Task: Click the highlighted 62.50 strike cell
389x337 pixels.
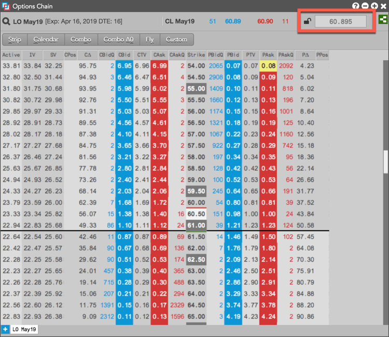Action: click(196, 260)
